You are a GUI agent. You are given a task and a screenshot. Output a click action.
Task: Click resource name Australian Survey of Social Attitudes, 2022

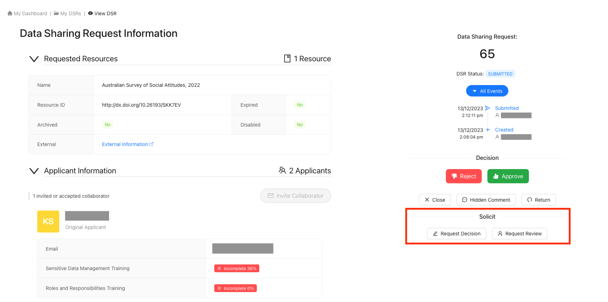151,85
